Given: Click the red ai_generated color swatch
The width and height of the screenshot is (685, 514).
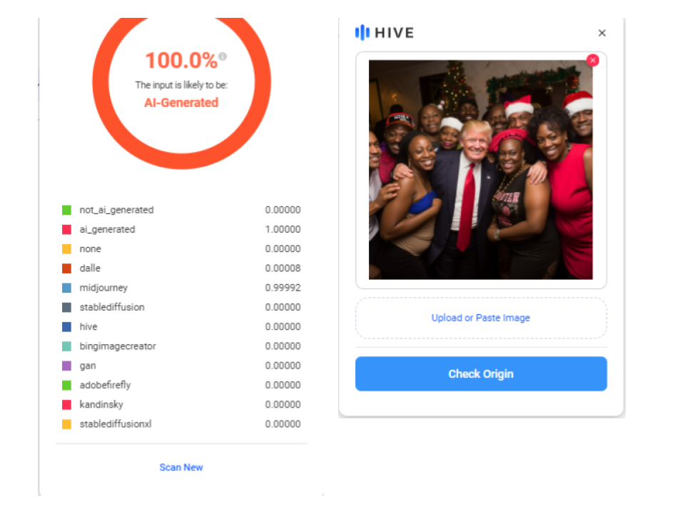Looking at the screenshot, I should coord(67,229).
